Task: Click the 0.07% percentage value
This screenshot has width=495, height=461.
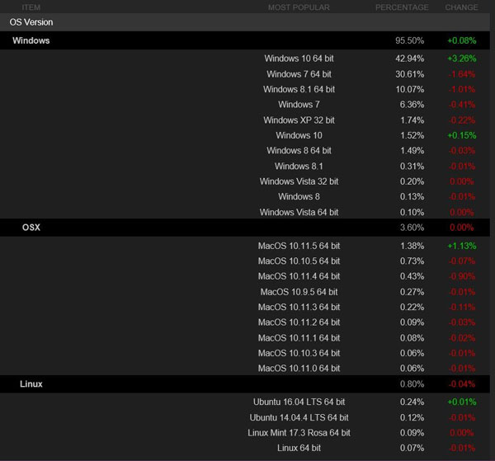Action: click(412, 448)
